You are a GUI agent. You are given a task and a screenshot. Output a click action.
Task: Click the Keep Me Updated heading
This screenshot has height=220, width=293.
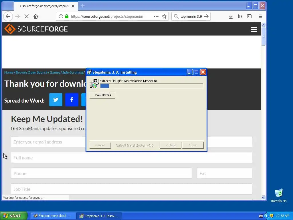[x=47, y=119]
